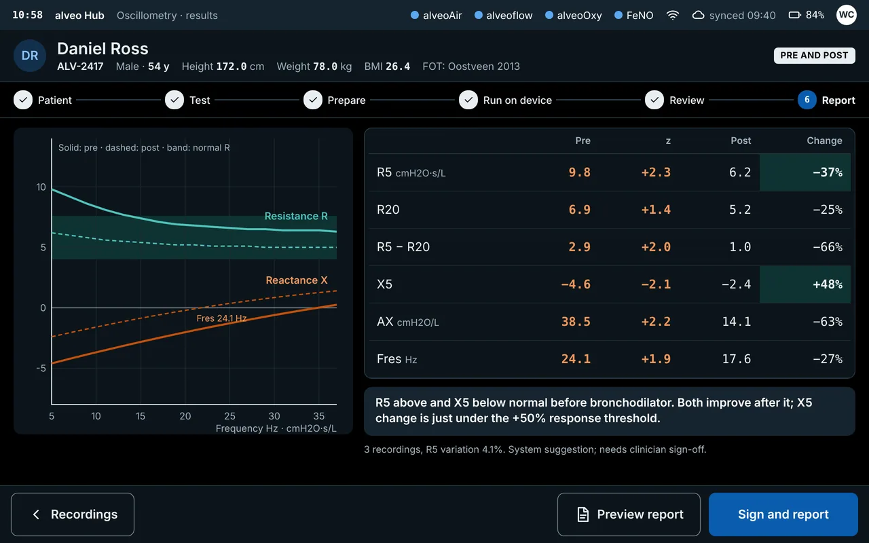869x543 pixels.
Task: Click the Test step checkmark icon
Action: click(174, 100)
